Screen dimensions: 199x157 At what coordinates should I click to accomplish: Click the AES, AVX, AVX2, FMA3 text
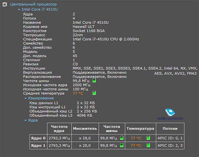(x=176, y=74)
